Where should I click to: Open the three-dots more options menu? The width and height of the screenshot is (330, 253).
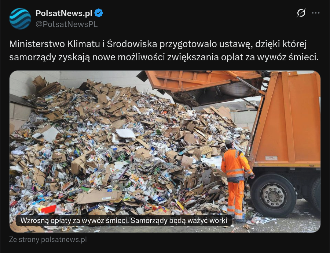[x=316, y=13]
